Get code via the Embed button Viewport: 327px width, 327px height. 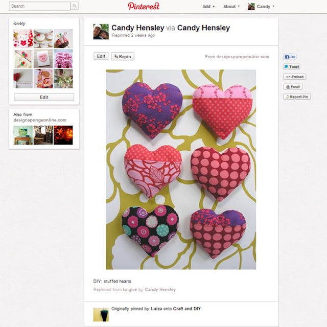[x=295, y=77]
